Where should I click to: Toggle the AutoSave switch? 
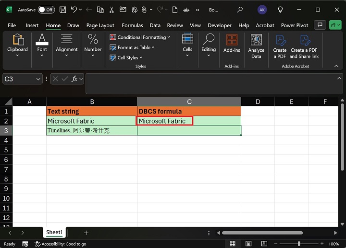pos(46,10)
